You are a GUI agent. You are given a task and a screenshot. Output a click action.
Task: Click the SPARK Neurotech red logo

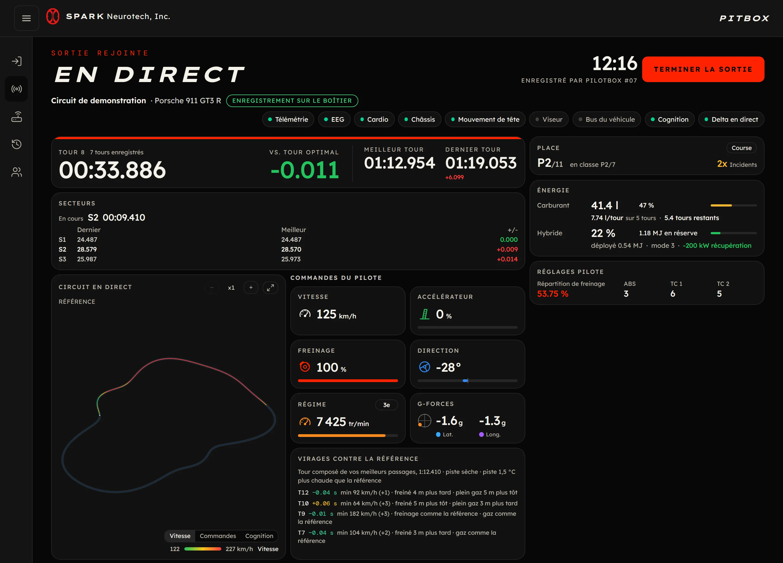(x=53, y=17)
